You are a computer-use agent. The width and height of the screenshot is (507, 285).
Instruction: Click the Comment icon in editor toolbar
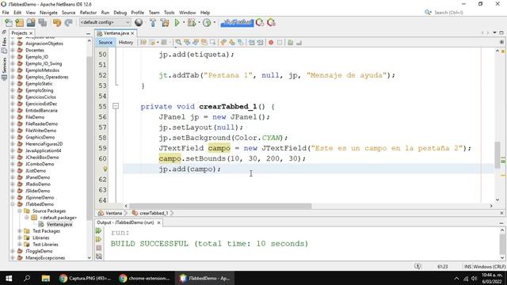pyautogui.click(x=291, y=42)
